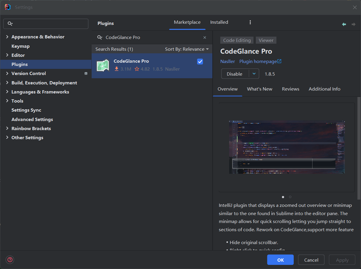Select the Overview tab
The height and width of the screenshot is (269, 361).
coord(228,89)
